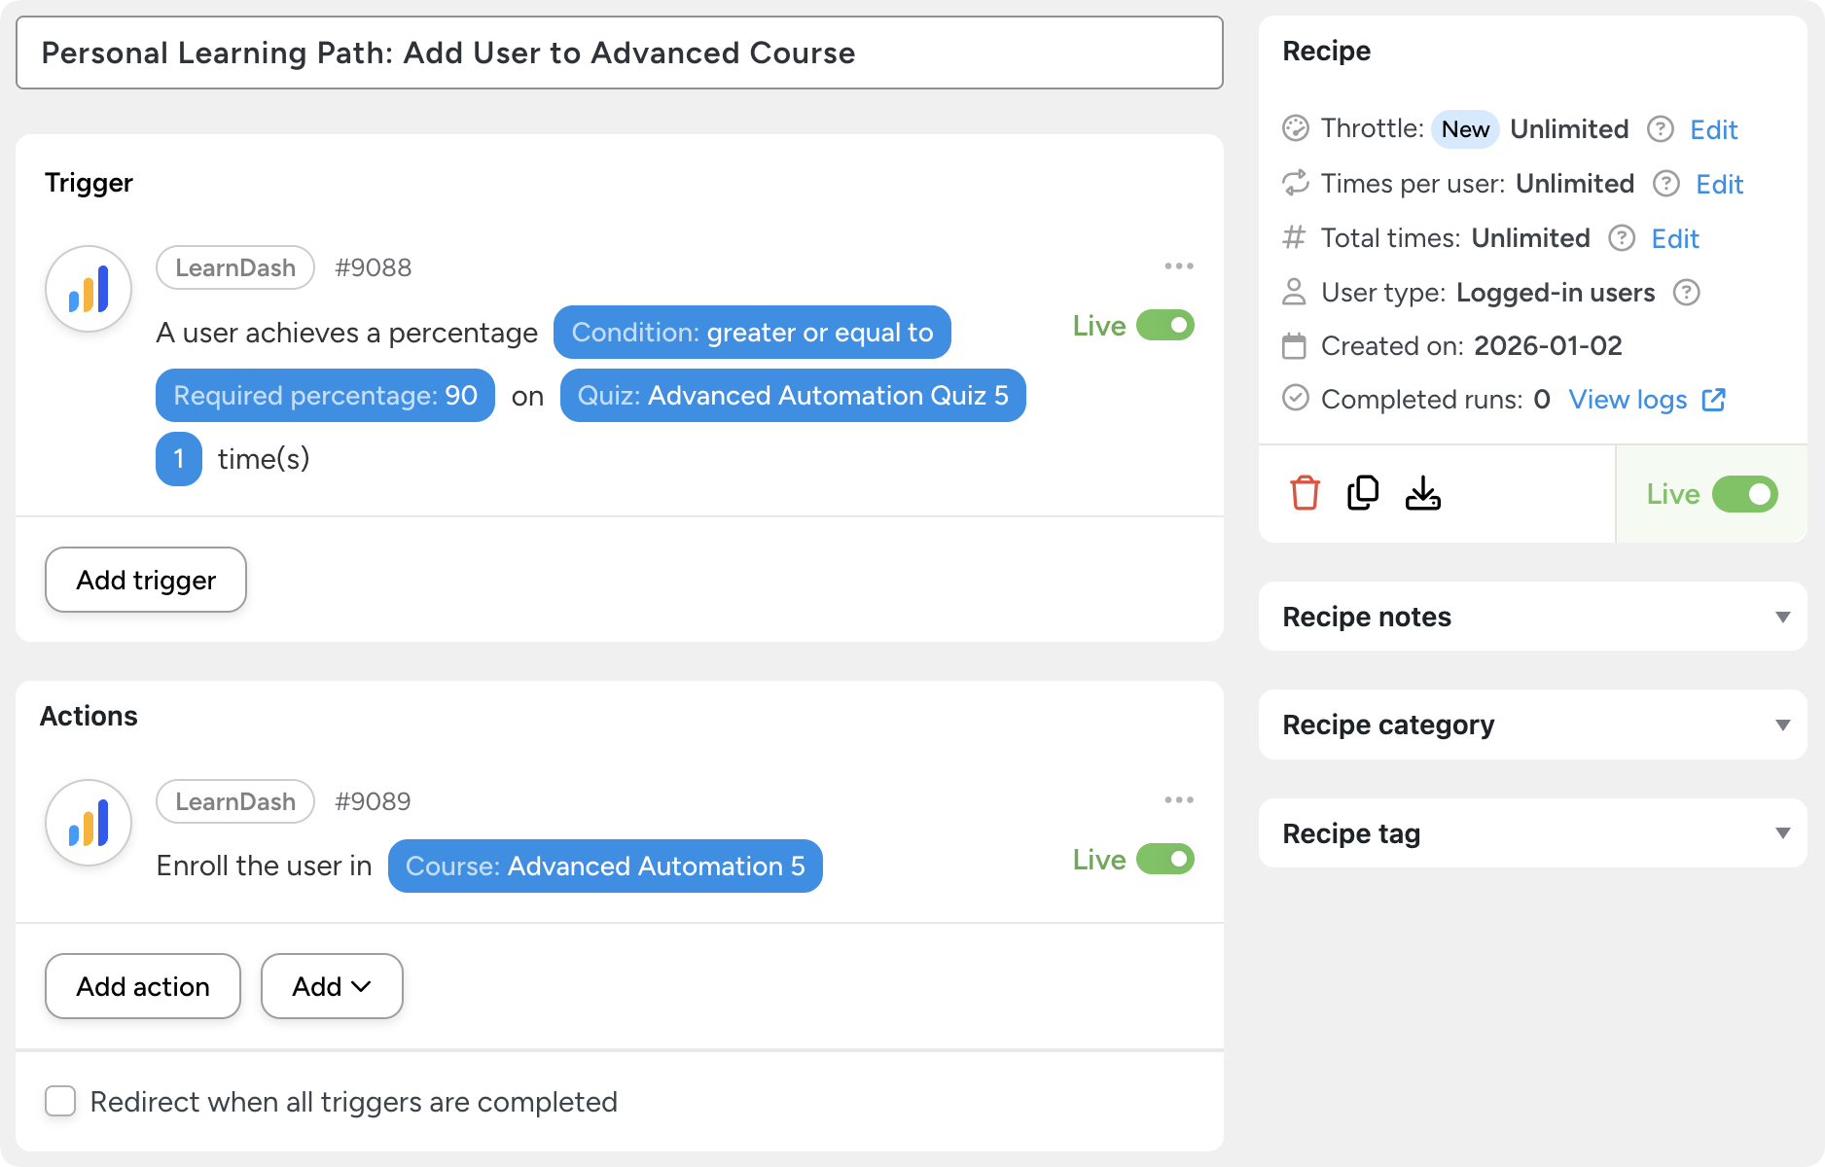1825x1167 pixels.
Task: Click the LearnDash logo in the trigger
Action: pyautogui.click(x=89, y=289)
